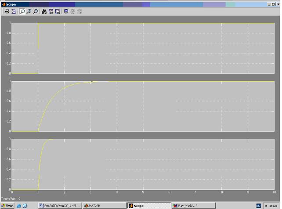Screen dimensions: 282x209
Task: Click the EN language indicator in tray
Action: coord(258,206)
